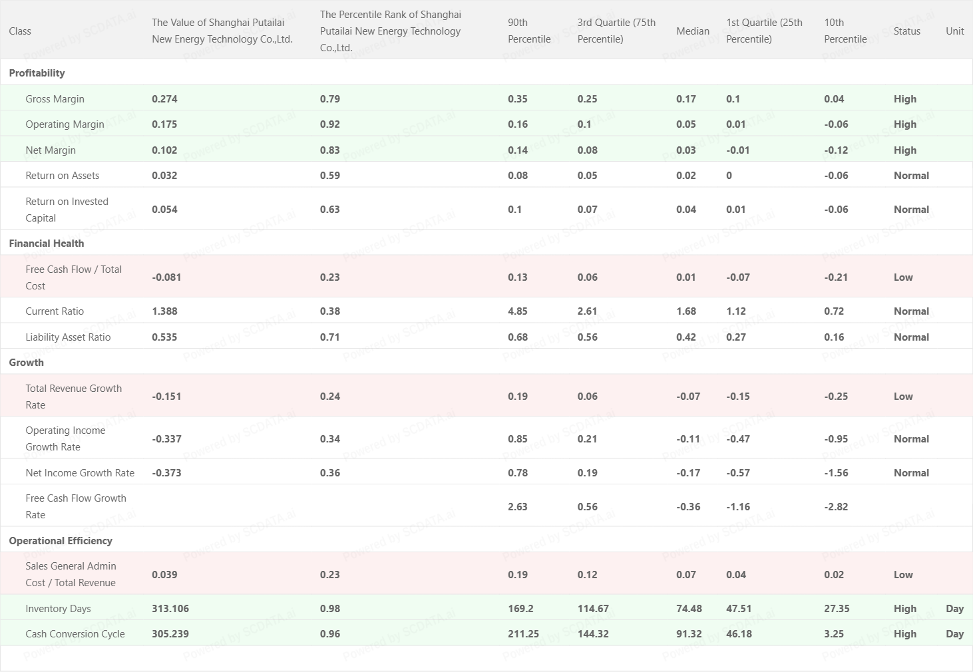Screen dimensions: 973x672
Task: Click the Current Ratio row label
Action: click(55, 311)
